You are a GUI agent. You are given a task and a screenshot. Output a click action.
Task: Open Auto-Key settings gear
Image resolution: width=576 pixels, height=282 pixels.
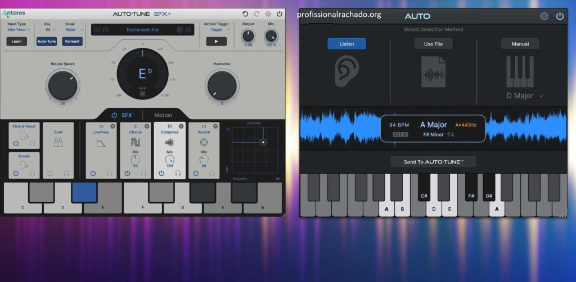coord(544,16)
